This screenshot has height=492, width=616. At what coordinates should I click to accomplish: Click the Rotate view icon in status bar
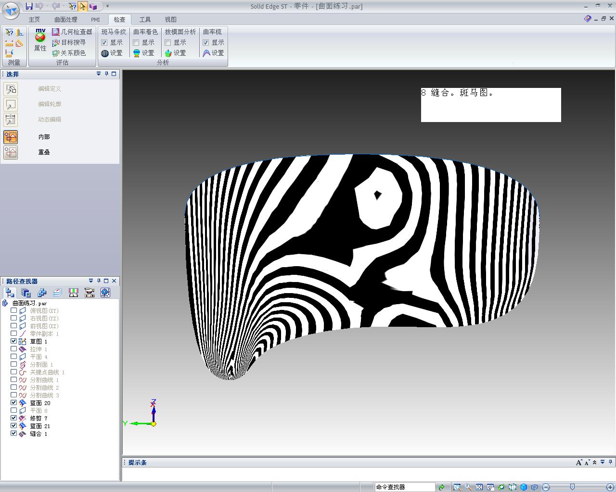[x=501, y=487]
